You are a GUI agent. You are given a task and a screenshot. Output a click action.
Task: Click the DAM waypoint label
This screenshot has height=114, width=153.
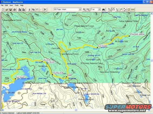[69, 75]
